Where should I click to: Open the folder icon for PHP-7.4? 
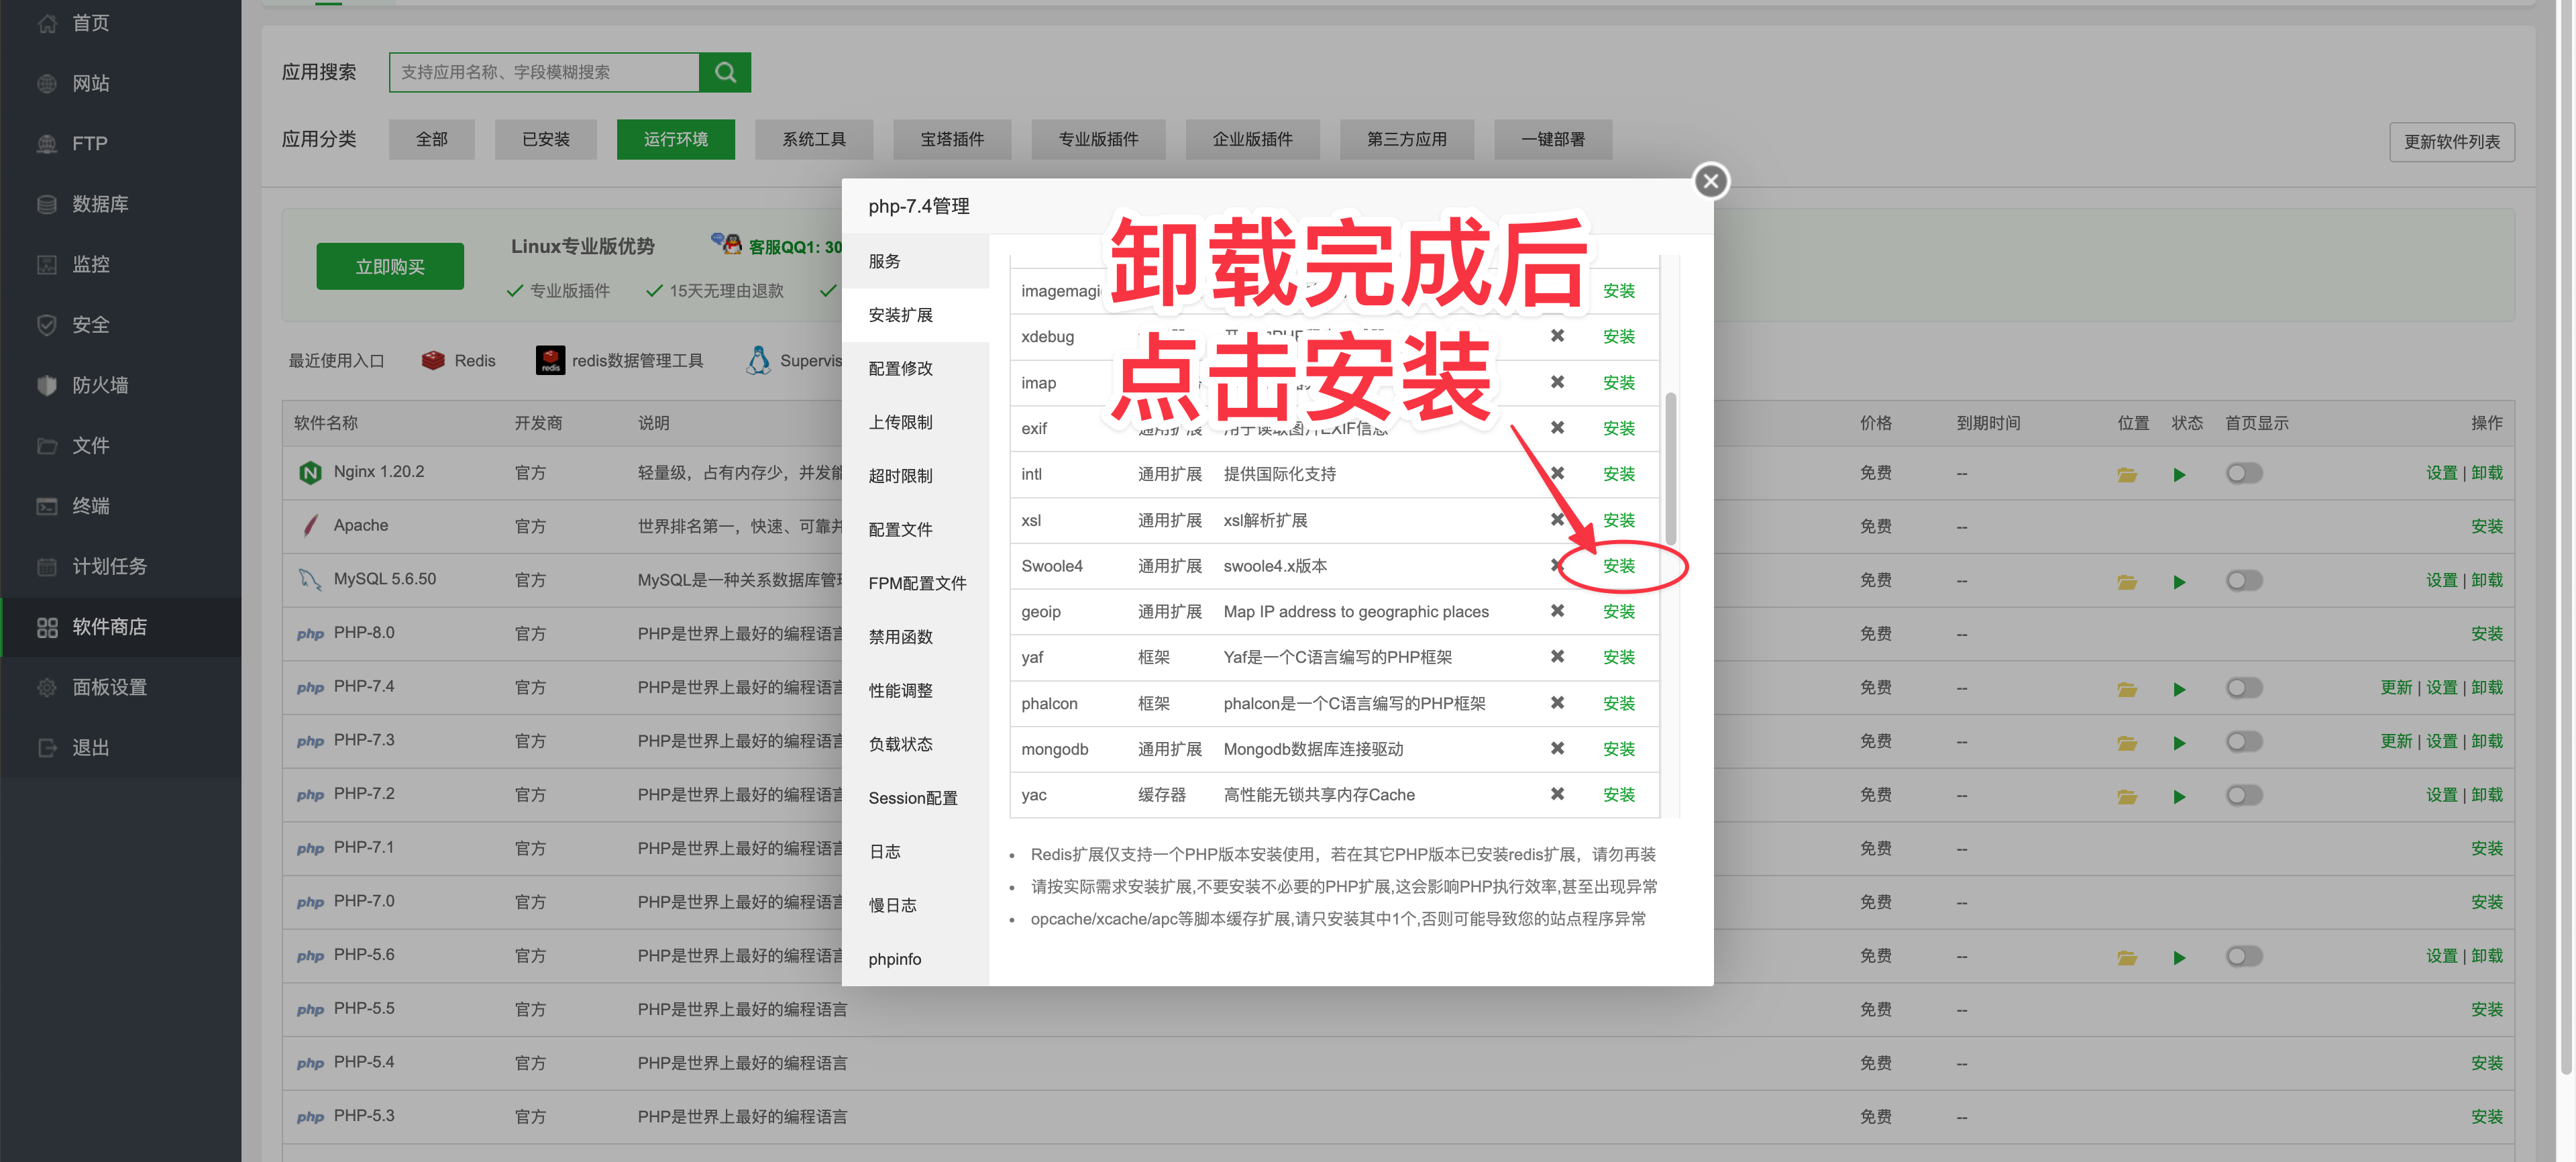[x=2127, y=689]
